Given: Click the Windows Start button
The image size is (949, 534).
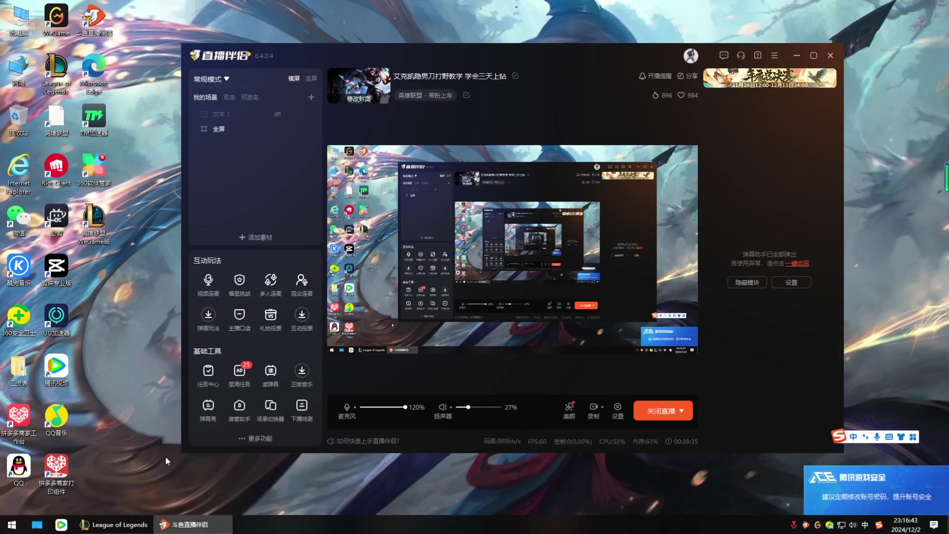Looking at the screenshot, I should coord(12,525).
